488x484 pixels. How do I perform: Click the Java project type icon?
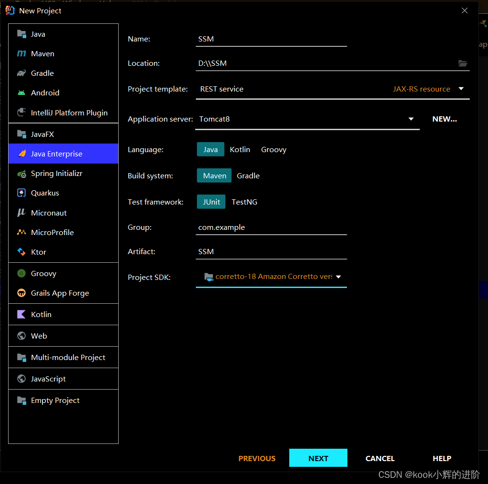pos(21,34)
